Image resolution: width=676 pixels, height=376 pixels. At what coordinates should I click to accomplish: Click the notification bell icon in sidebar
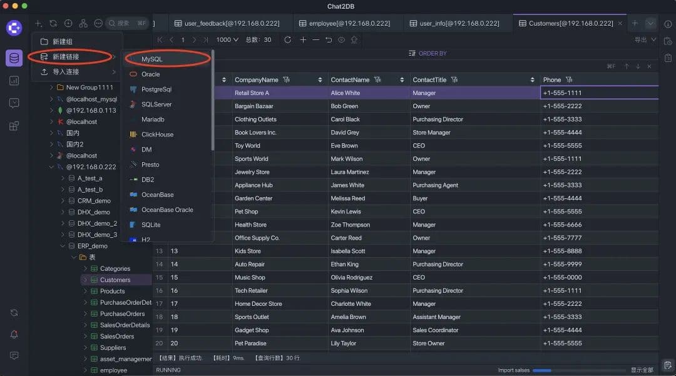pos(14,334)
